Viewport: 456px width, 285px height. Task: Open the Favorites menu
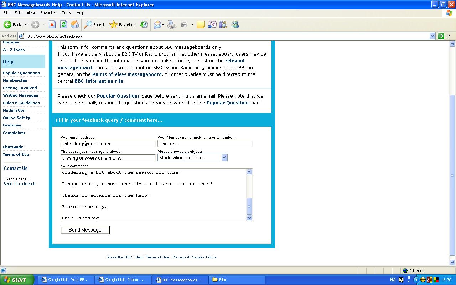(48, 13)
